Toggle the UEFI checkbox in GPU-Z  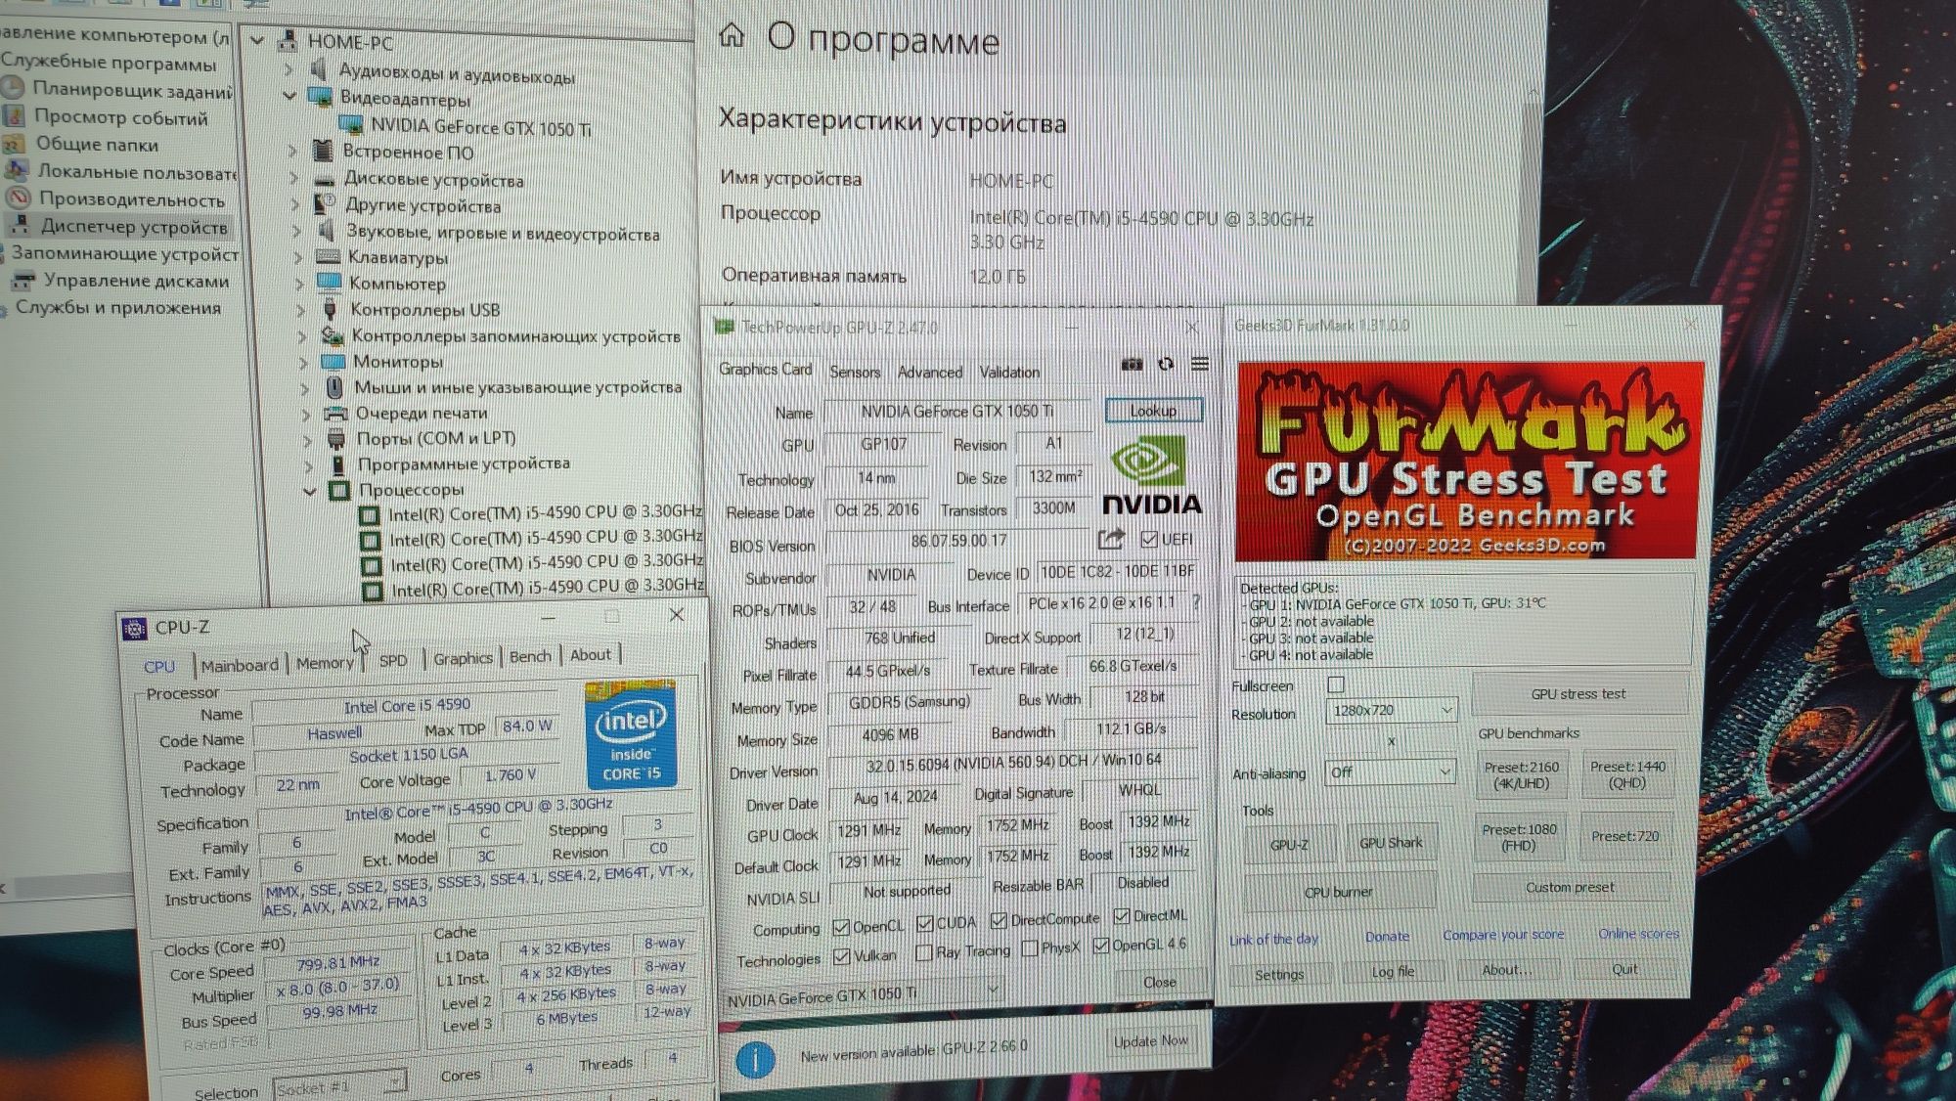click(x=1149, y=539)
